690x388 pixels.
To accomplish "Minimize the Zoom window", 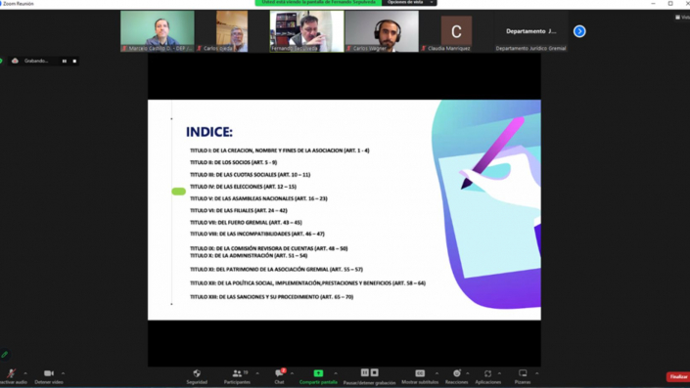I will click(x=653, y=3).
